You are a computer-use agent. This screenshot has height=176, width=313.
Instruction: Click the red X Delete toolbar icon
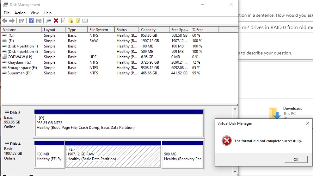pyautogui.click(x=56, y=21)
